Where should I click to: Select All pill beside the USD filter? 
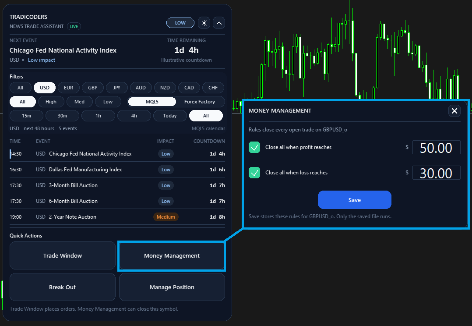pos(21,88)
